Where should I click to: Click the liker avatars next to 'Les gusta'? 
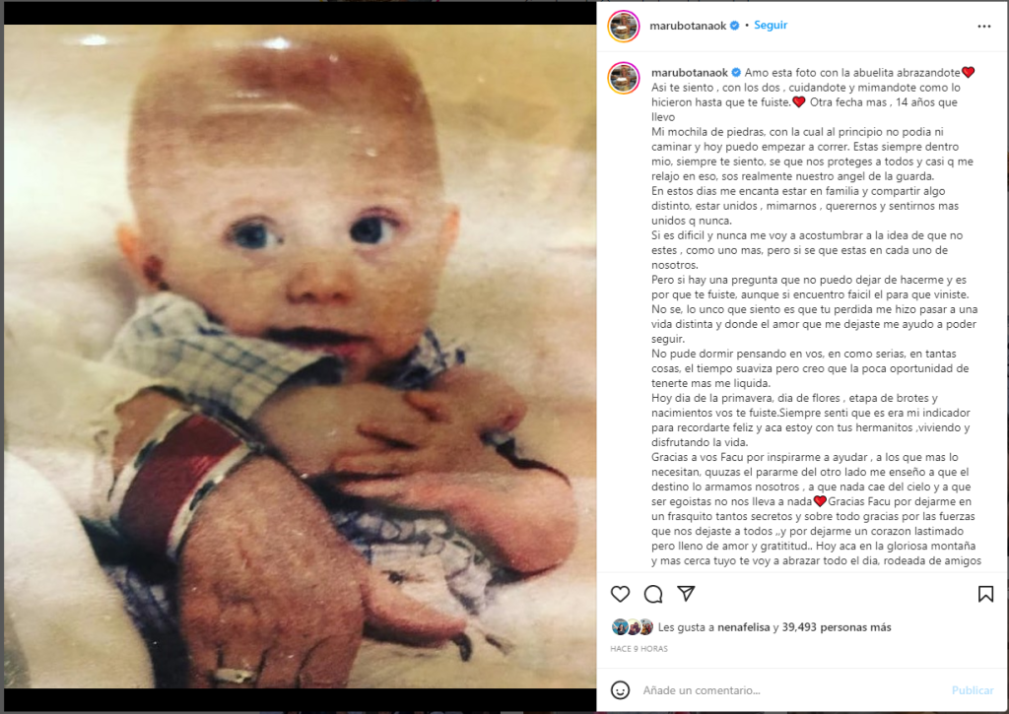[x=632, y=627]
